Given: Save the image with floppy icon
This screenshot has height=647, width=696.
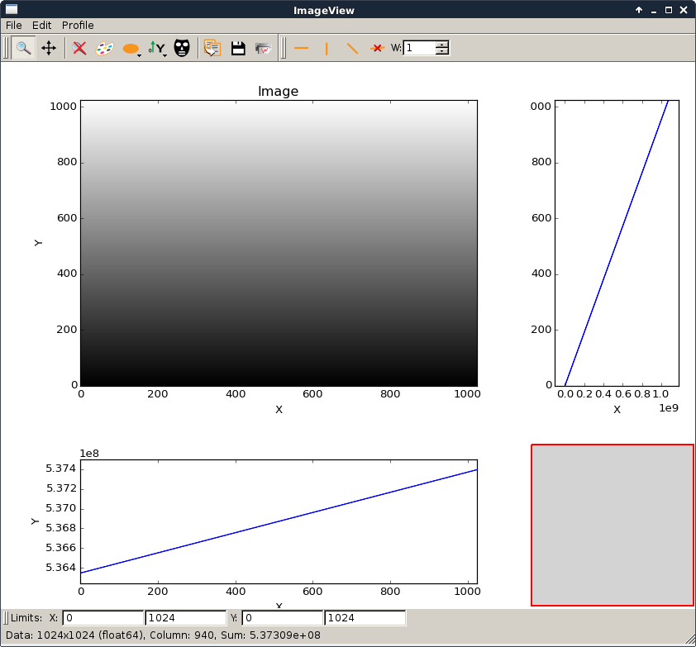Looking at the screenshot, I should 238,48.
